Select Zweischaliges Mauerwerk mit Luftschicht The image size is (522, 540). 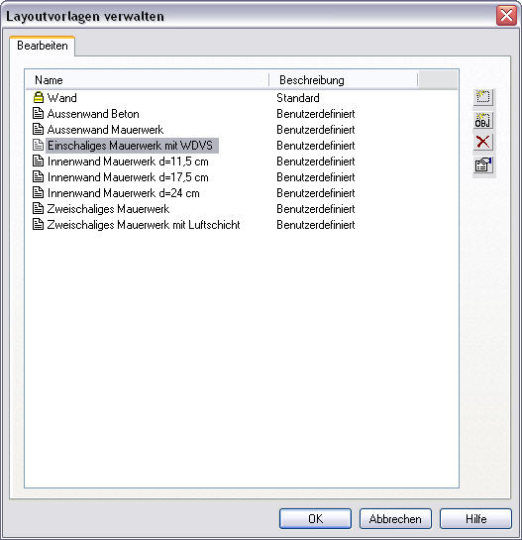[x=144, y=225]
